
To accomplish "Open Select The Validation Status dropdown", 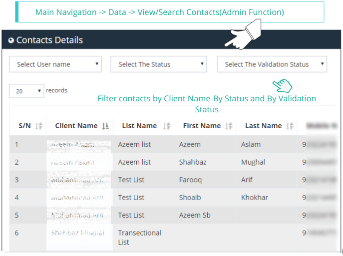I will coord(272,64).
